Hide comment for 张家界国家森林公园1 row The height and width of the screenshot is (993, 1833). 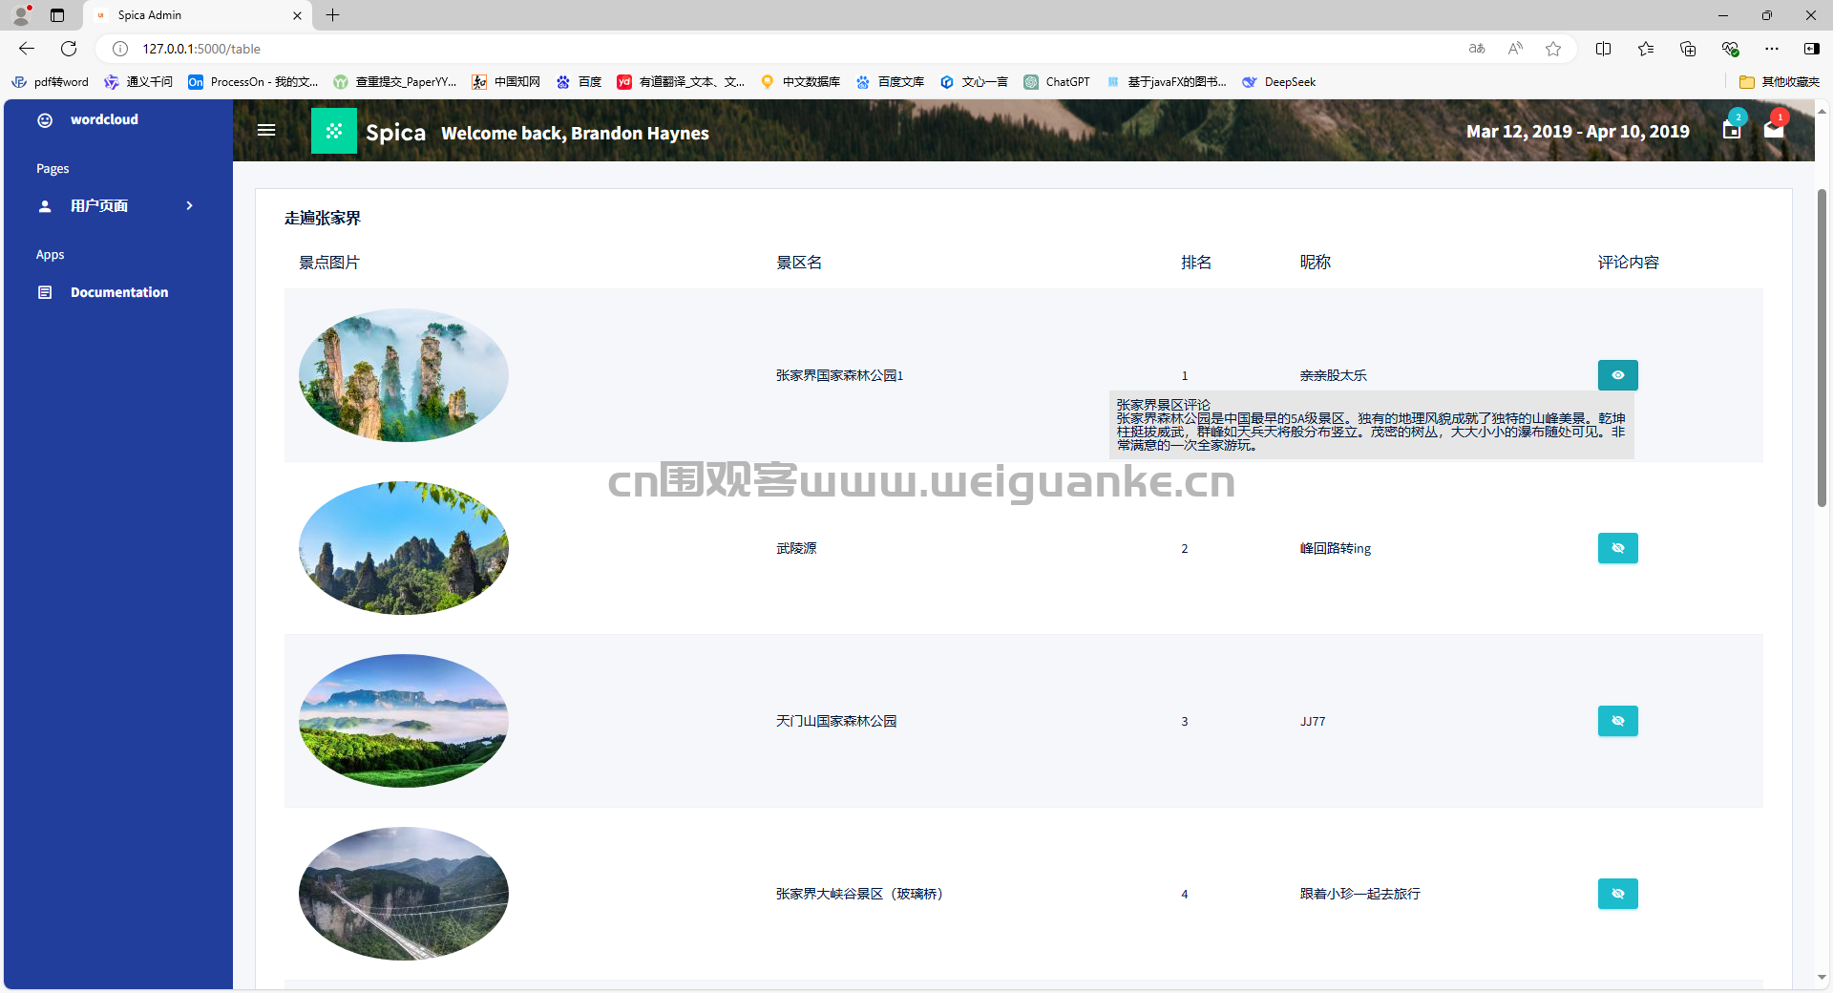tap(1617, 375)
